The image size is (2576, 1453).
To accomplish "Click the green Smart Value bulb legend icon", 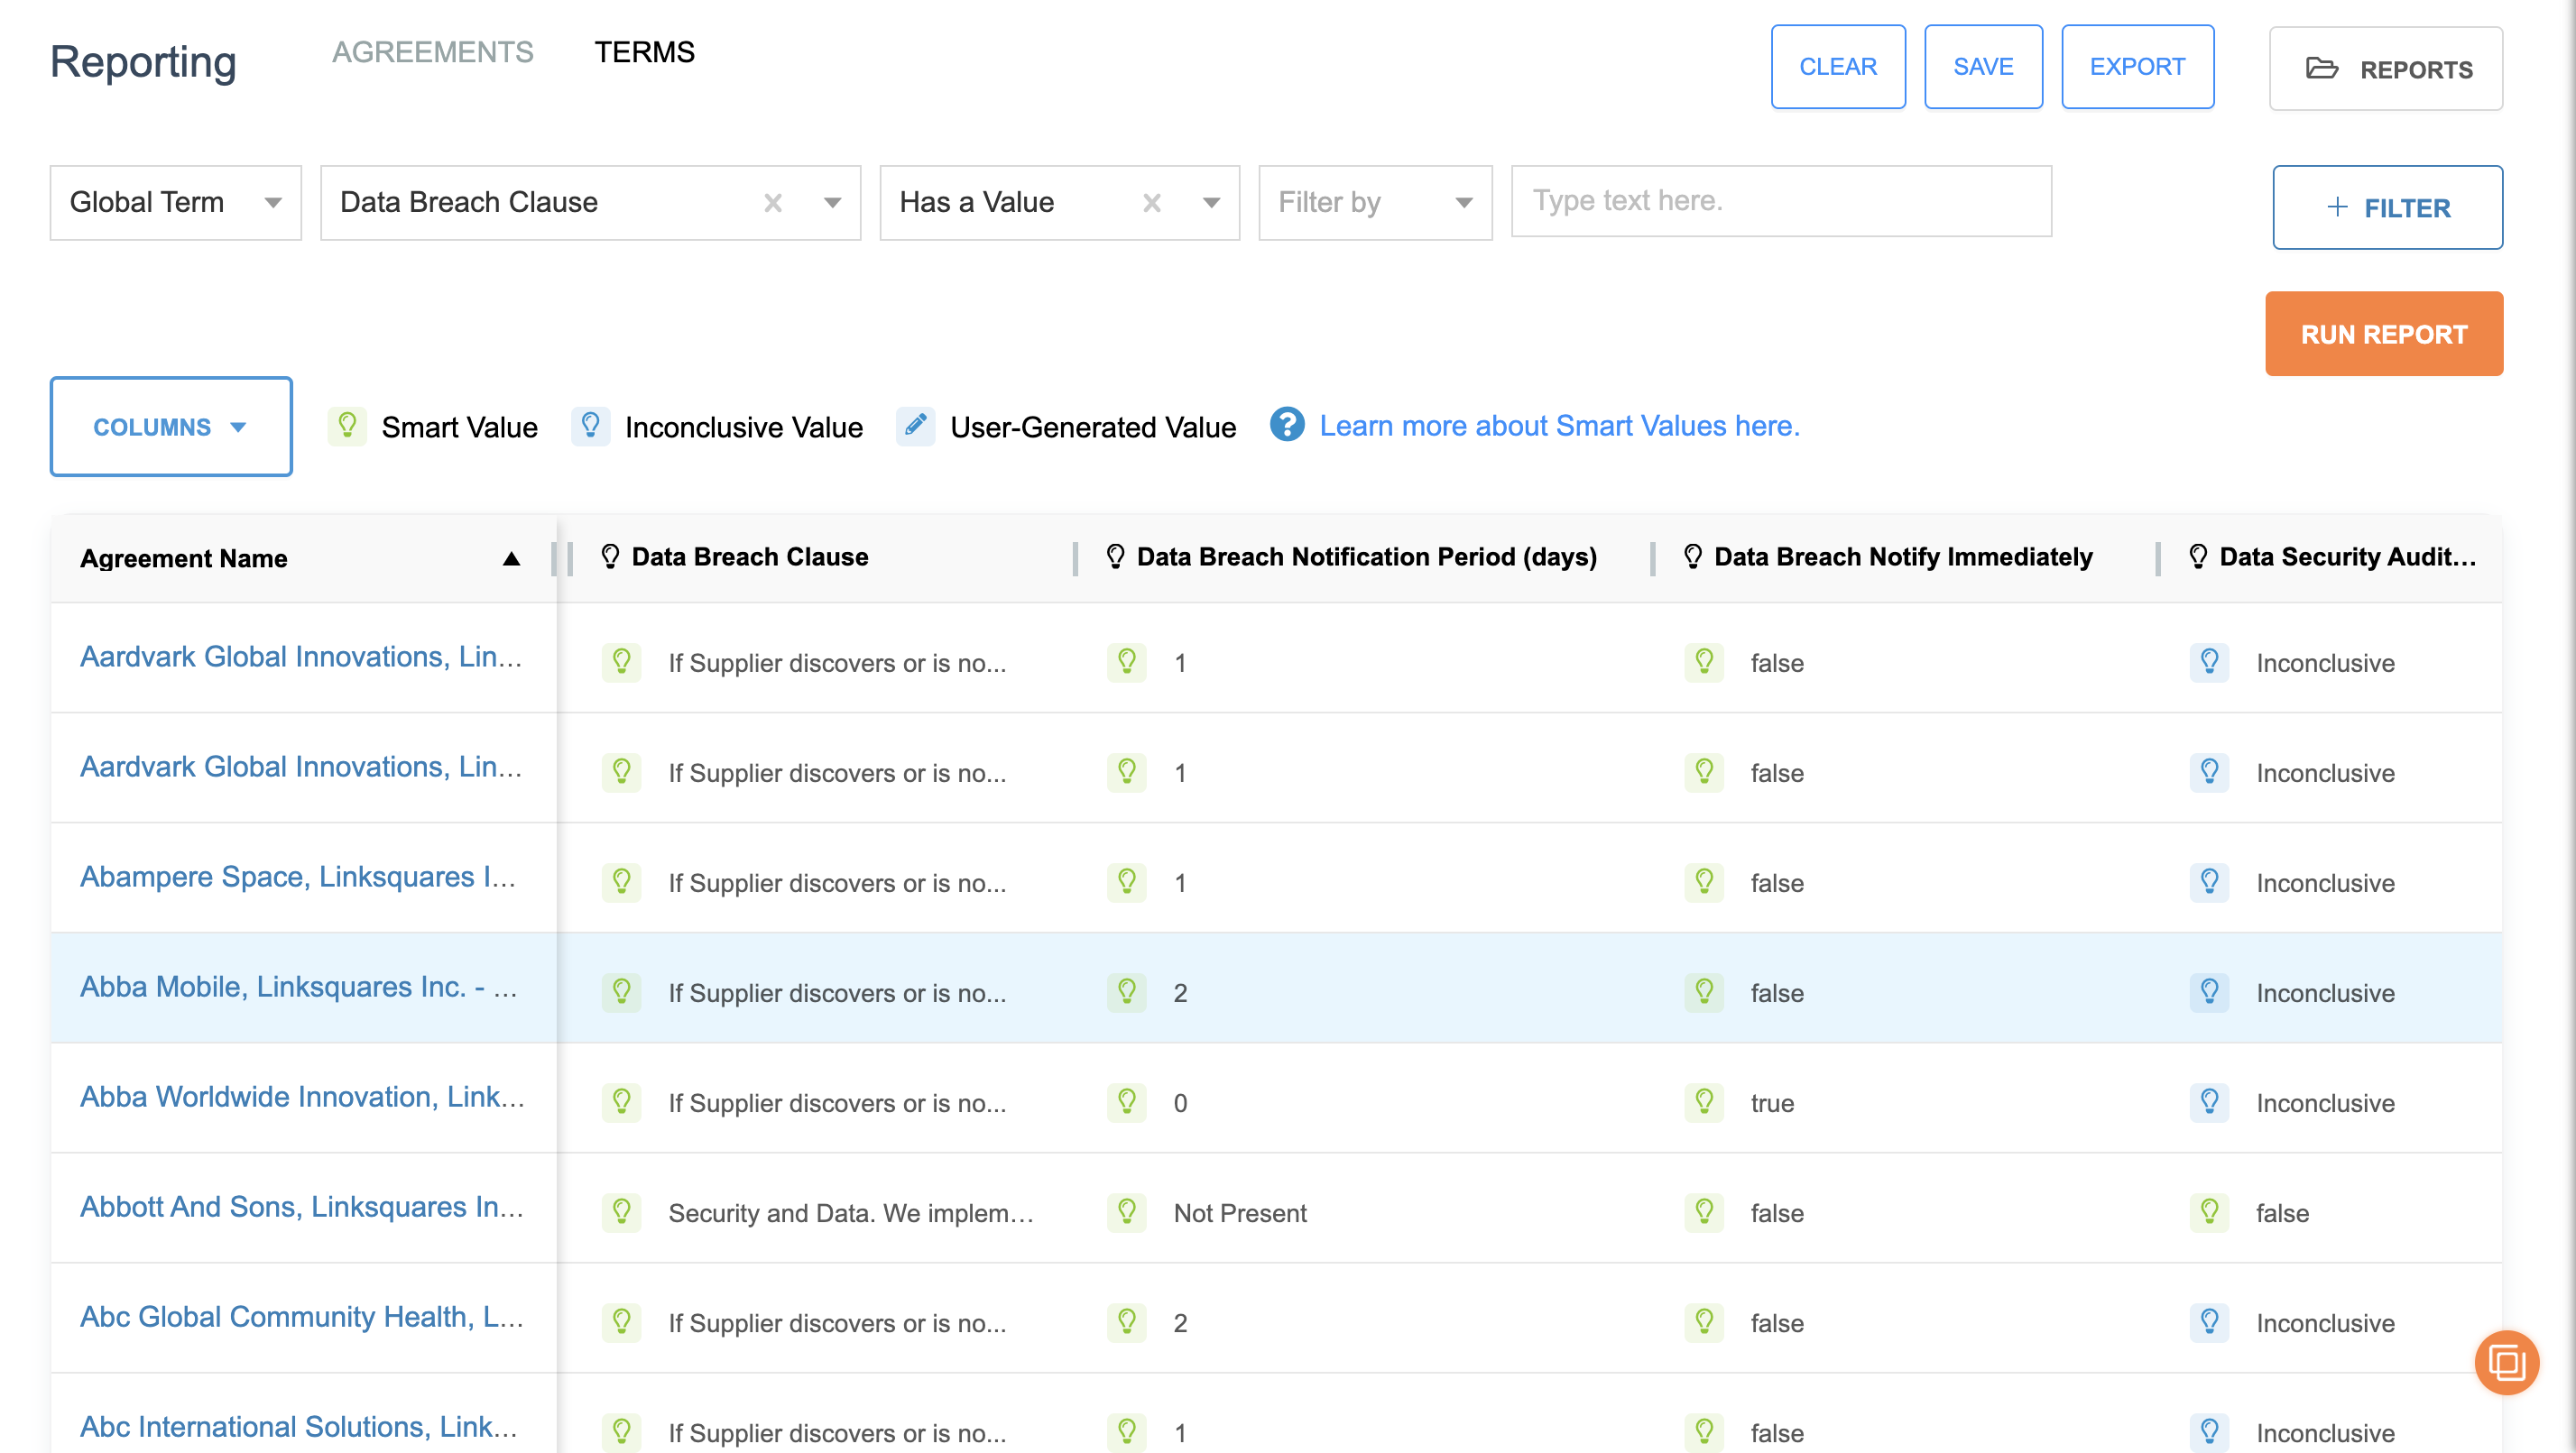I will click(347, 427).
